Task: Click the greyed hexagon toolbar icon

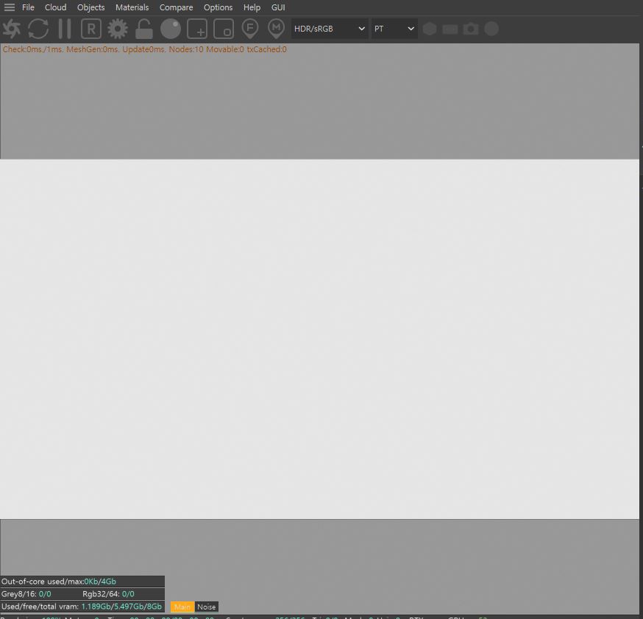Action: [x=430, y=29]
